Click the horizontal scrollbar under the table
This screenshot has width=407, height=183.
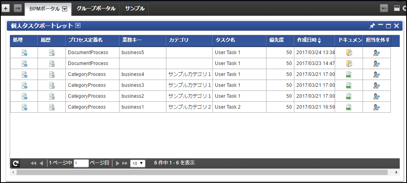pos(202,172)
